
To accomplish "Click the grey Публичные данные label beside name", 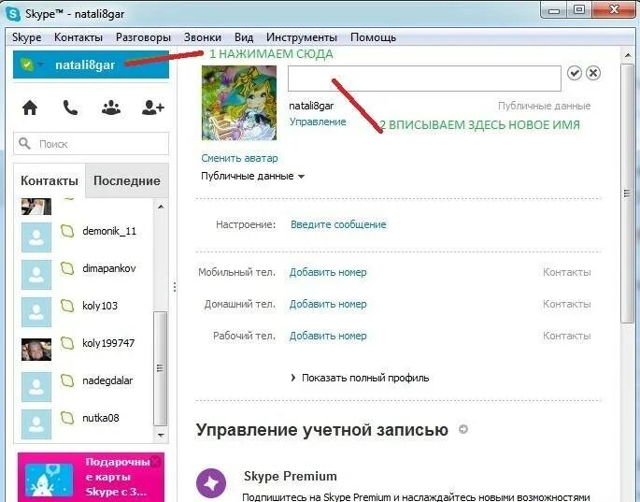I will point(544,107).
